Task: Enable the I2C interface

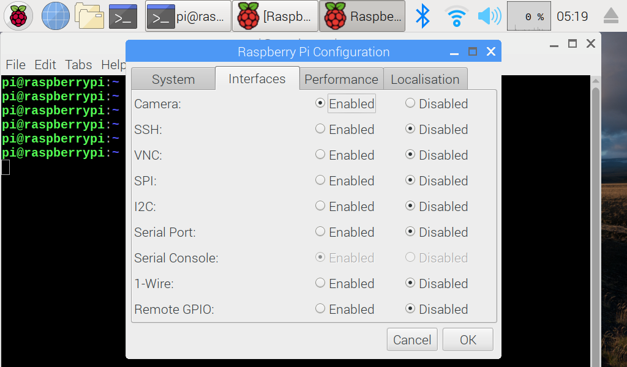Action: [320, 206]
